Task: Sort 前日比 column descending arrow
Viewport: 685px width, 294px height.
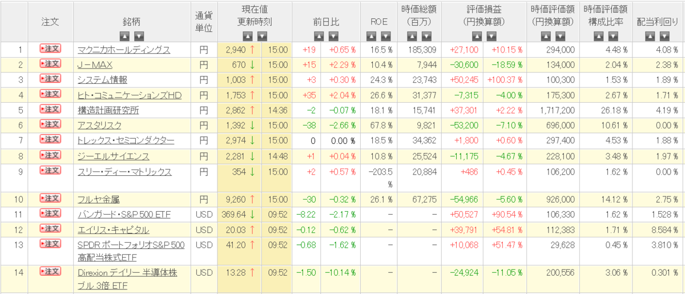Action: point(333,37)
